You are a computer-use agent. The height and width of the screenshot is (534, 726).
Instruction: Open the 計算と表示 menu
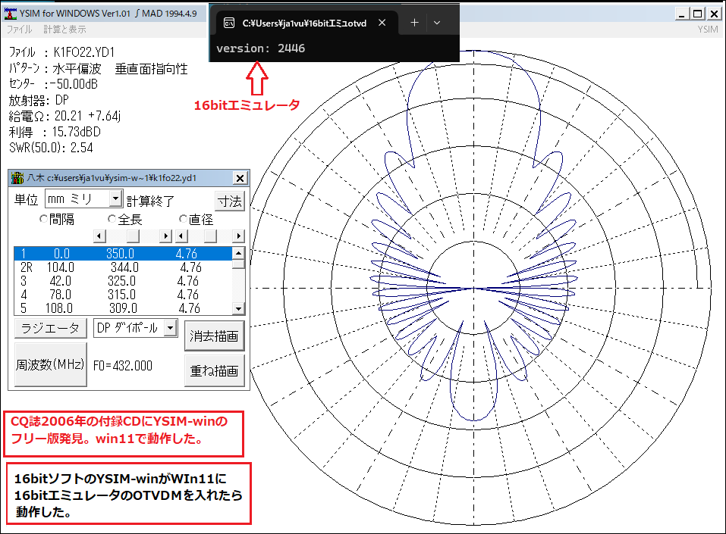click(64, 30)
